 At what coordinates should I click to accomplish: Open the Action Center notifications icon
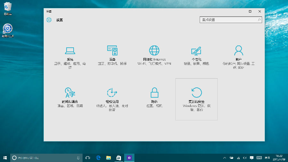coord(252,158)
